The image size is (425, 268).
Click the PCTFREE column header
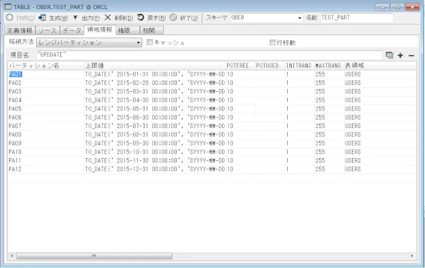click(241, 66)
